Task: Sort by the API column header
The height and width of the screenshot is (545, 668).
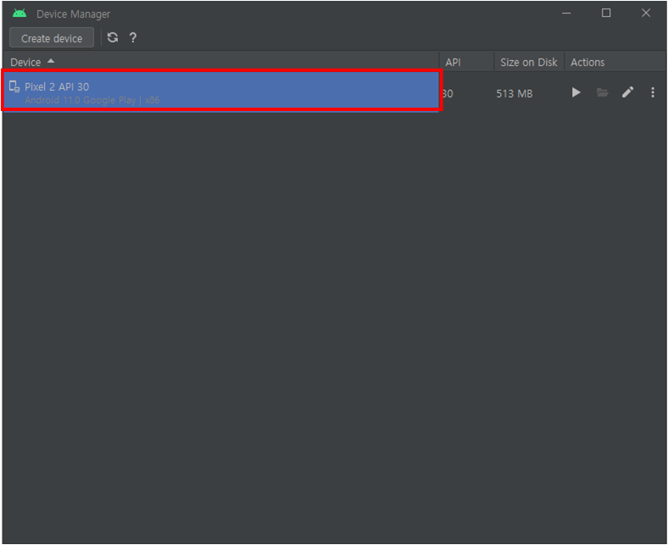Action: pos(466,62)
